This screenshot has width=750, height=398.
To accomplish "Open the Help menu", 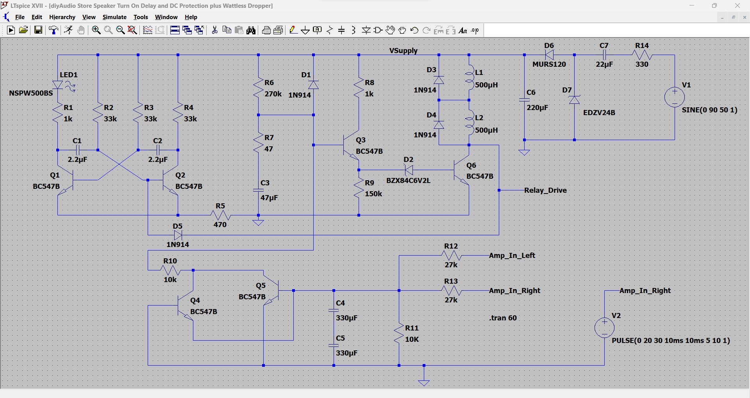I will [191, 17].
